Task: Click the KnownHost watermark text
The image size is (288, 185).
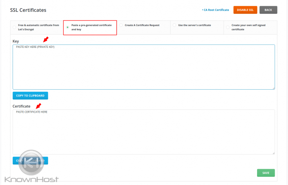Action: point(32,179)
